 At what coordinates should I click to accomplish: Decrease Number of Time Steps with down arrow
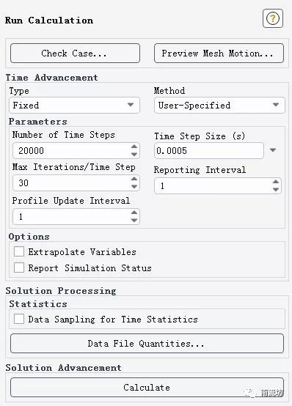134,155
